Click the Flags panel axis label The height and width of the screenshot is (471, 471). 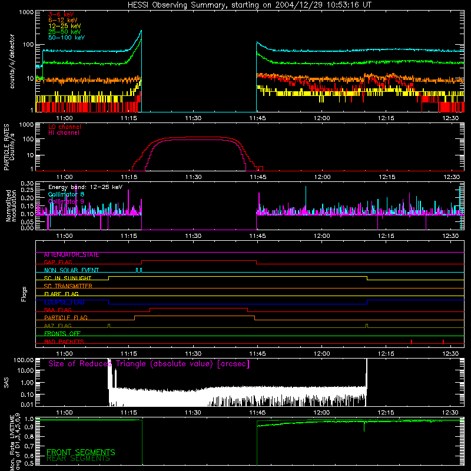coord(24,294)
